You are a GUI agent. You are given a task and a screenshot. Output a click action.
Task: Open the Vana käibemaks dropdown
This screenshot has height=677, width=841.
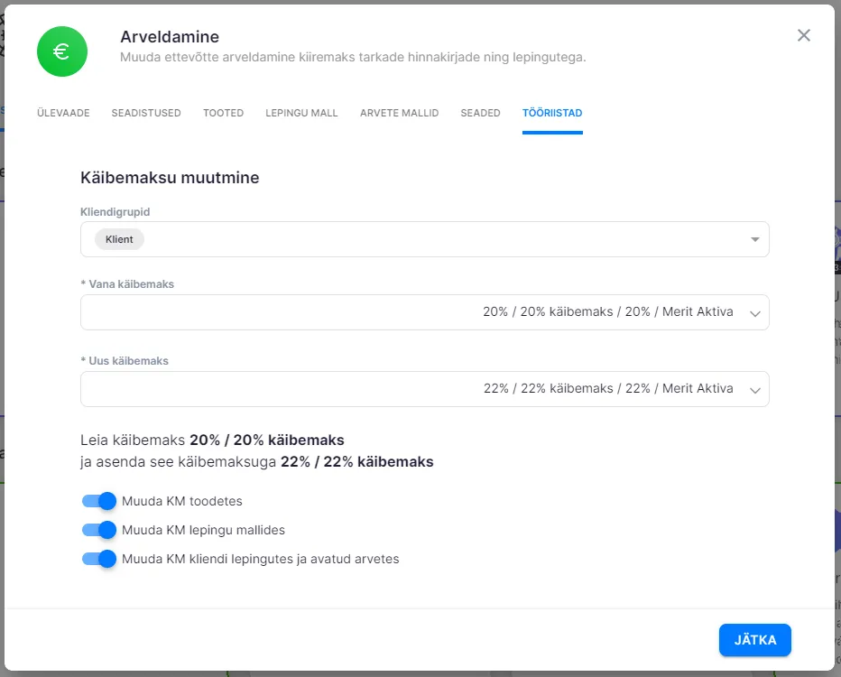click(754, 313)
